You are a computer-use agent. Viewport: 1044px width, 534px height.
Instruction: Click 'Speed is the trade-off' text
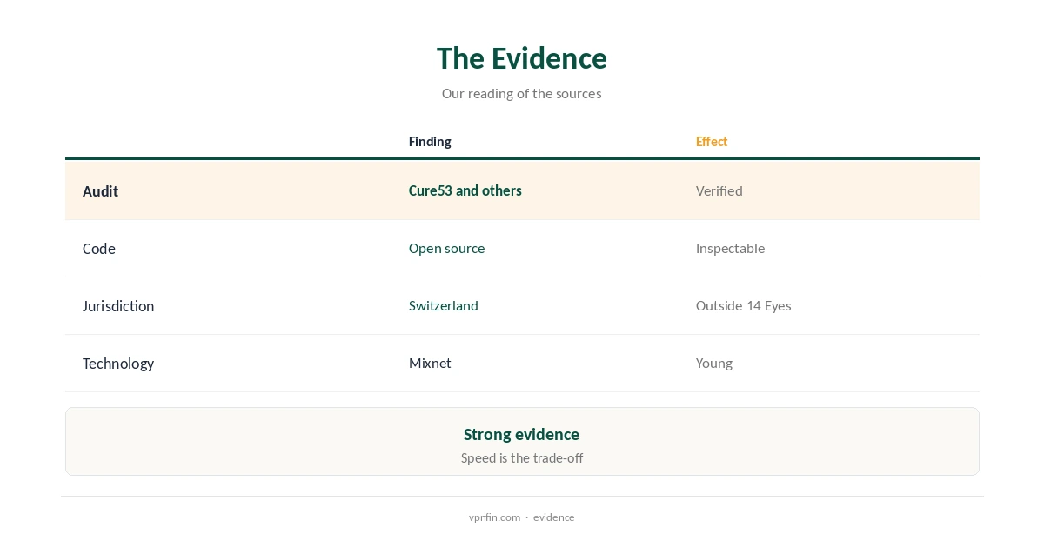[522, 457]
